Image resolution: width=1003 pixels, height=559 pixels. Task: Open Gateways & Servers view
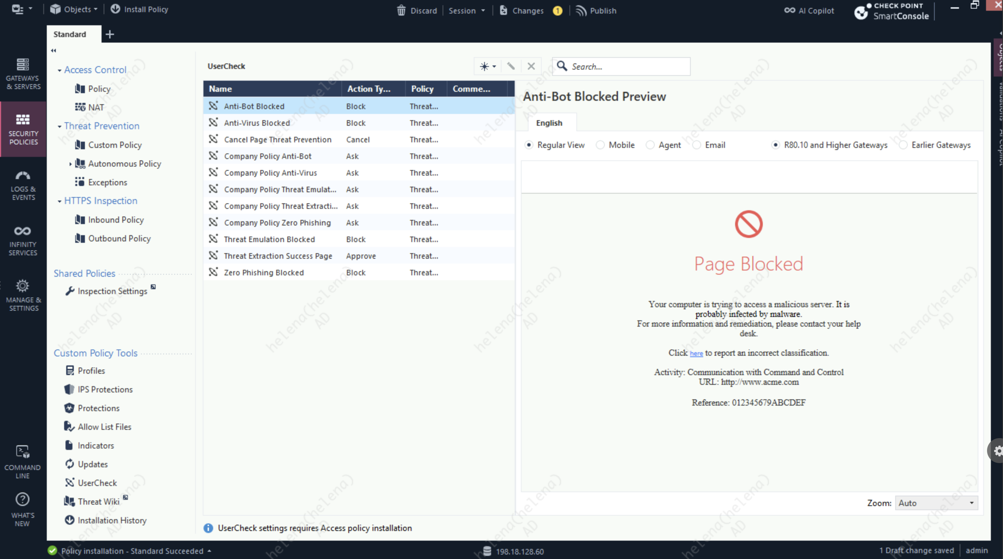point(23,73)
